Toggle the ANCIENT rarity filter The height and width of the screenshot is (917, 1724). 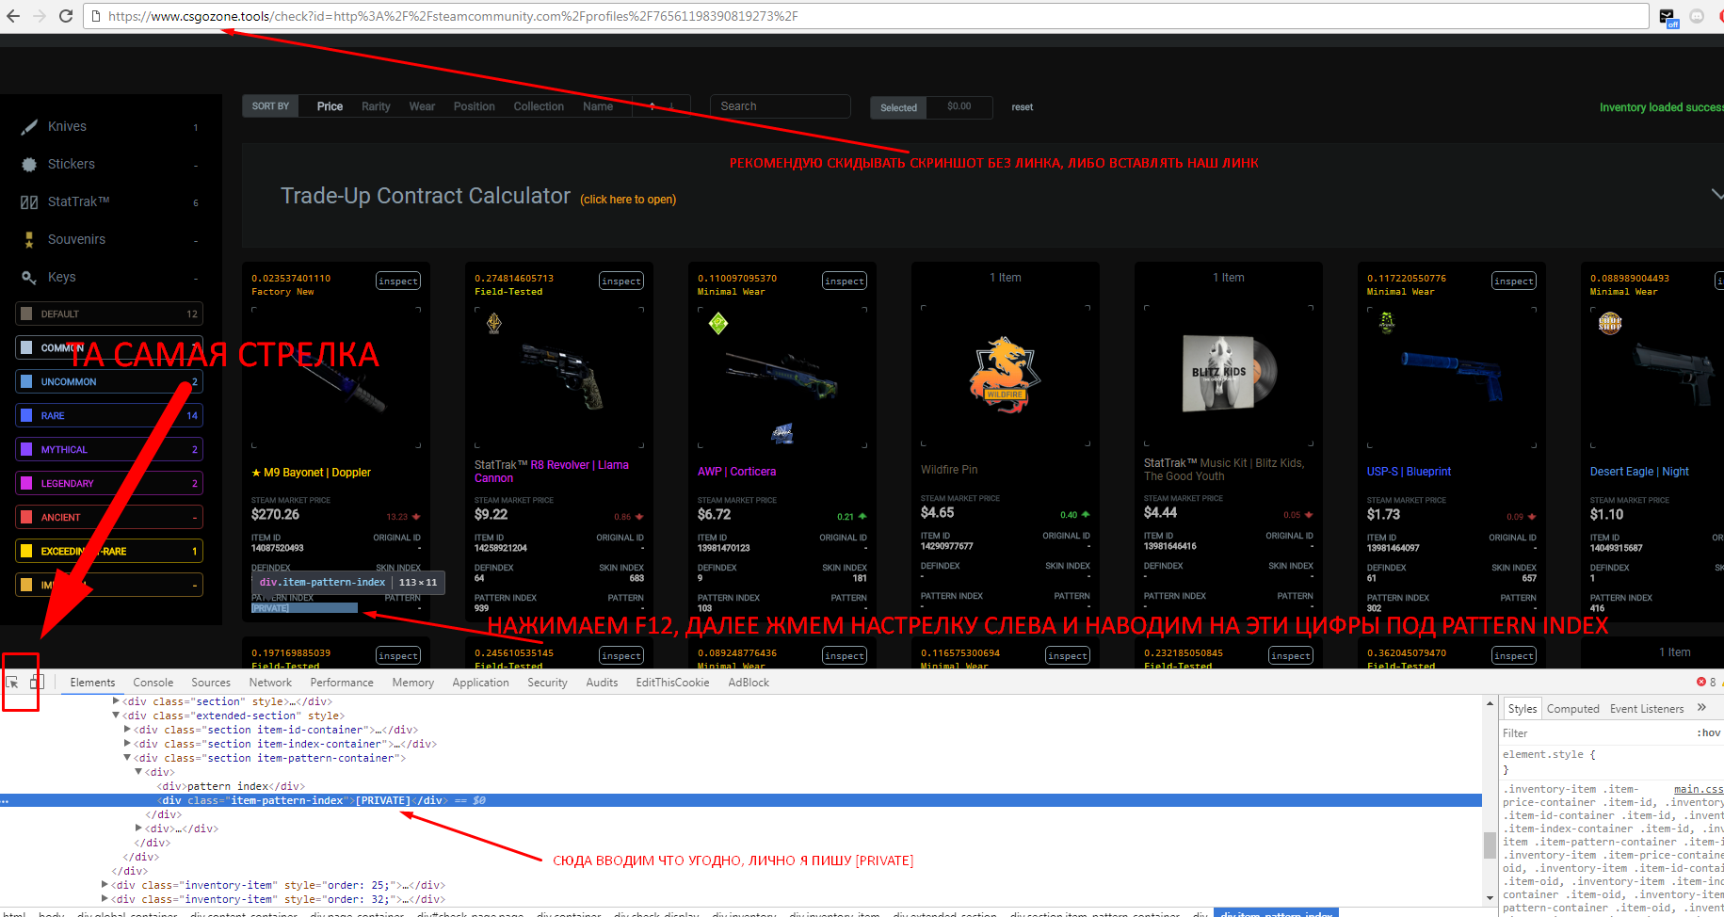tap(109, 517)
